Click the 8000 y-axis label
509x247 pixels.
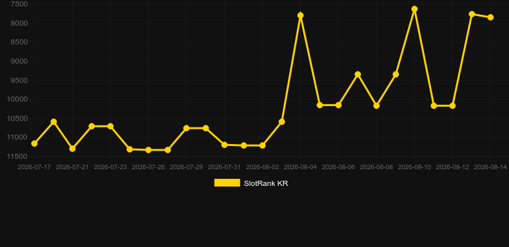pos(19,23)
